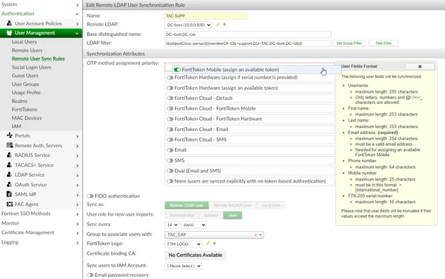The image size is (445, 279).
Task: Enable FortiToken Hardware (assign an available token)
Action: coord(170,88)
